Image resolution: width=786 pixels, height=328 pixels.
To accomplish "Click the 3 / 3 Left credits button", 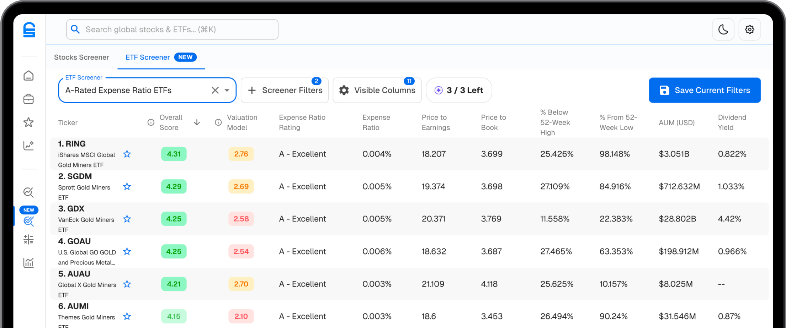I will click(459, 90).
